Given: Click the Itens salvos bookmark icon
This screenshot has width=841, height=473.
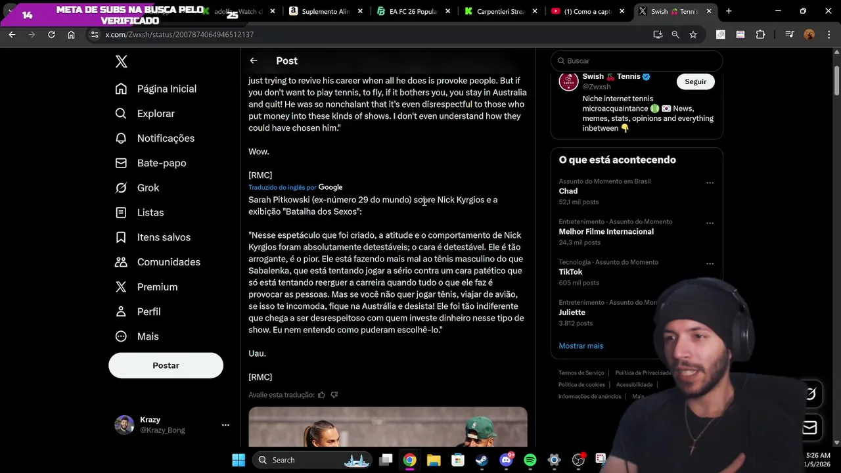Looking at the screenshot, I should click(x=121, y=237).
